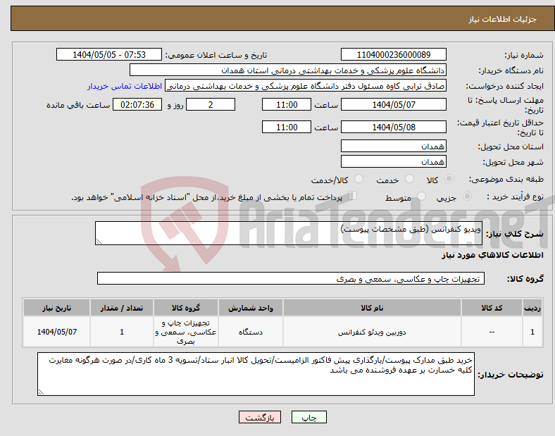Open the اطلاعات تماس خریدار link
Viewport: 555px width, 436px height.
pos(125,86)
